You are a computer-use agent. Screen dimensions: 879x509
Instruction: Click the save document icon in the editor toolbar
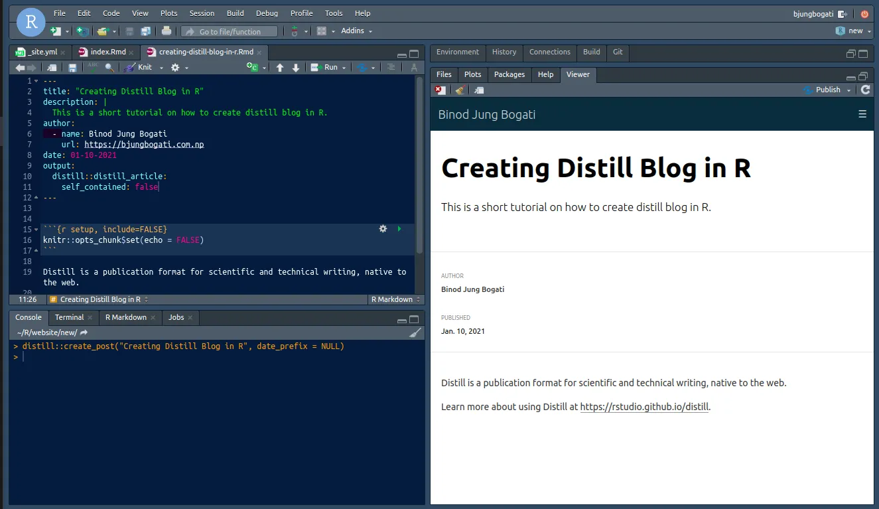point(72,67)
